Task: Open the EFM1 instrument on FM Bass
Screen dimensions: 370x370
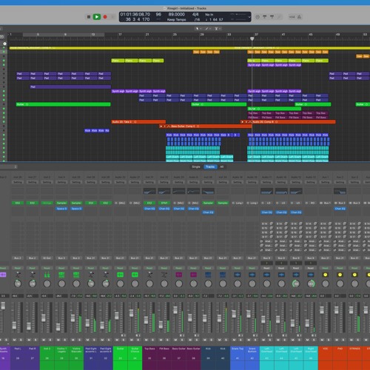Action: pyautogui.click(x=164, y=203)
